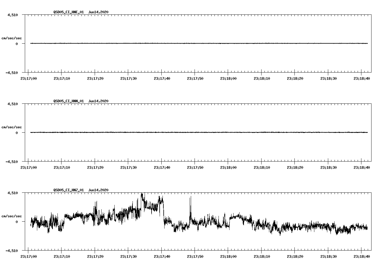Click time label 23:18:10 under HNE plot
The image size is (392, 267).
coord(262,79)
